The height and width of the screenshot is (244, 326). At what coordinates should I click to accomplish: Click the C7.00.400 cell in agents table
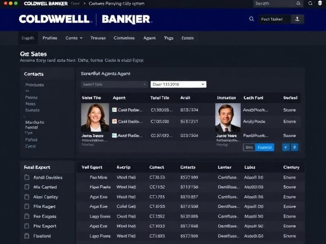coord(160,121)
